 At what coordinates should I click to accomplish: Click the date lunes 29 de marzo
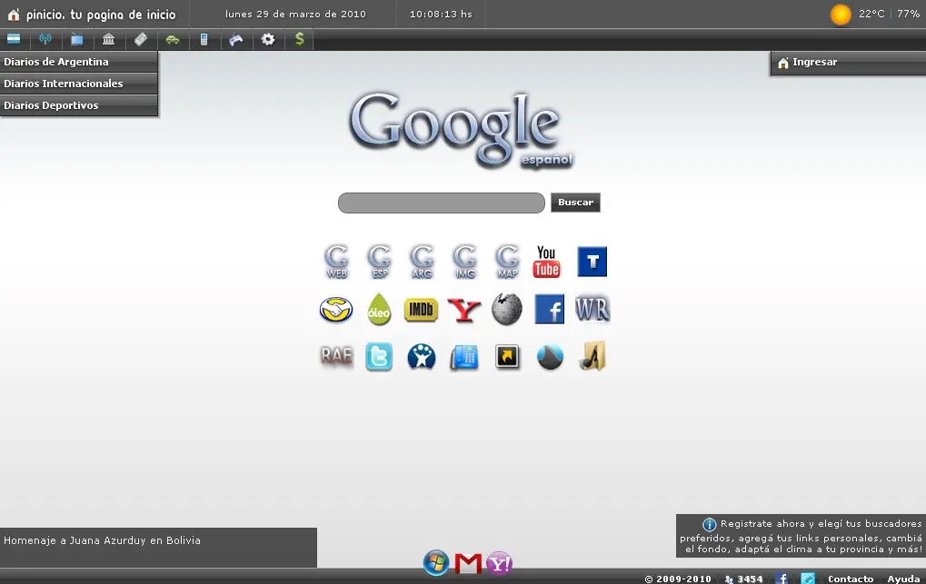(x=295, y=15)
